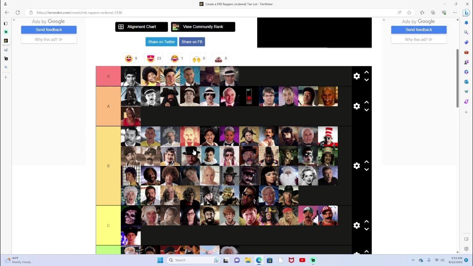Move the A tier row down
Screen dimensions: 473x266
[x=367, y=110]
